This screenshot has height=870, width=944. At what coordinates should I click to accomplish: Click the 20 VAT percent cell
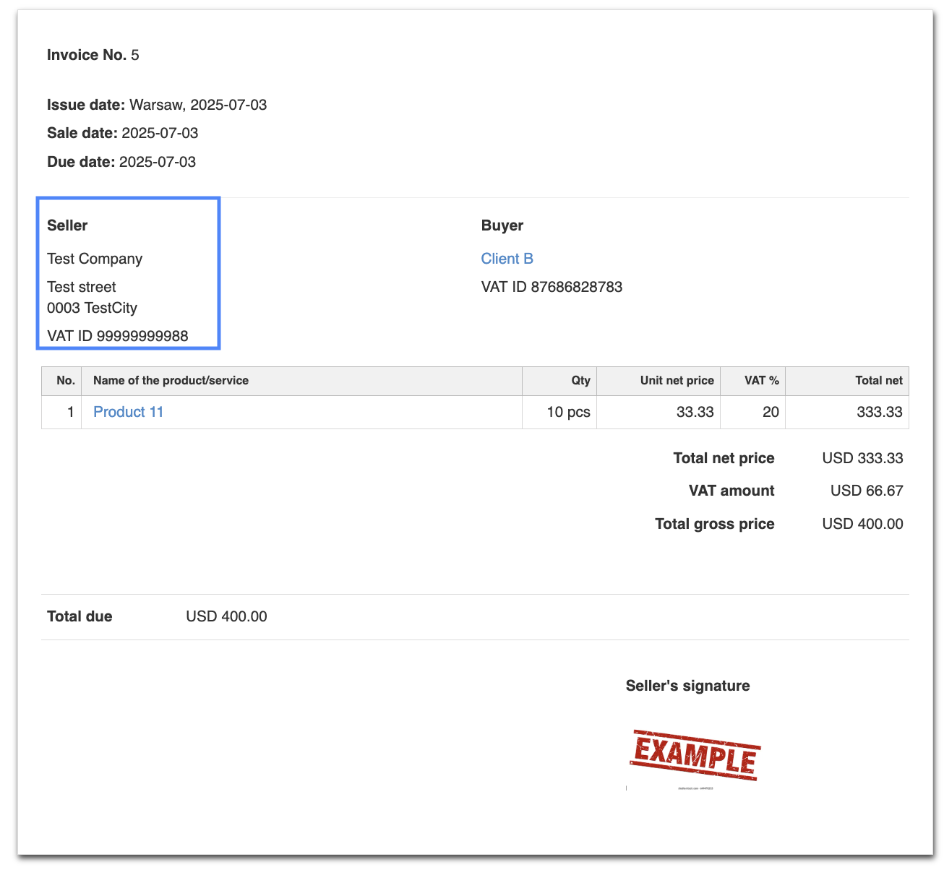(x=752, y=412)
